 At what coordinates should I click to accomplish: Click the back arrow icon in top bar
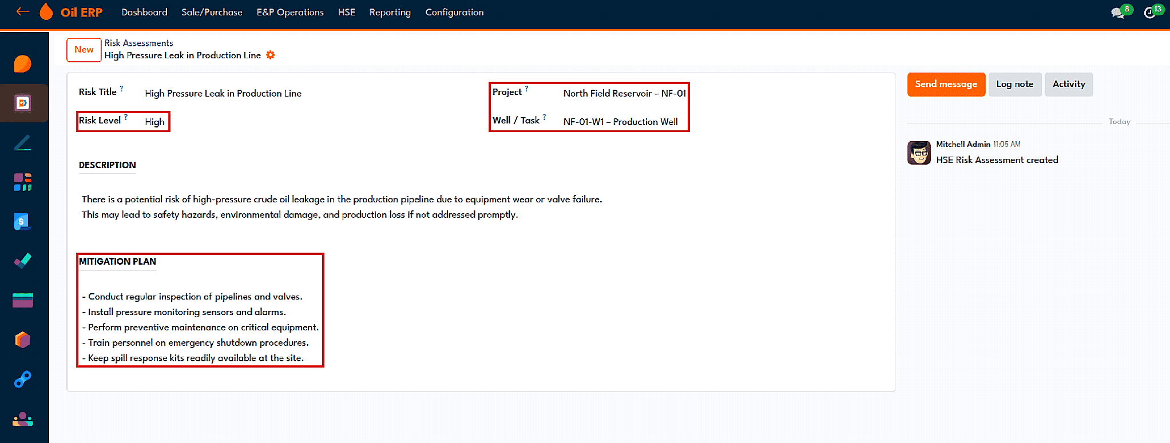[x=23, y=11]
